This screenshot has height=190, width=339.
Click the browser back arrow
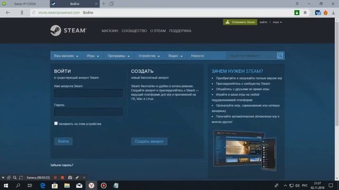[8, 13]
